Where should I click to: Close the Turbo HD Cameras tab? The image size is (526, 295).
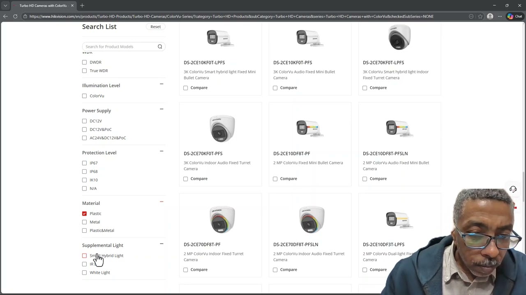(72, 5)
